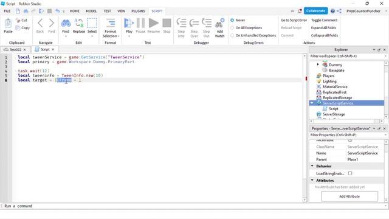
Task: Click the Collaborate button
Action: point(315,11)
